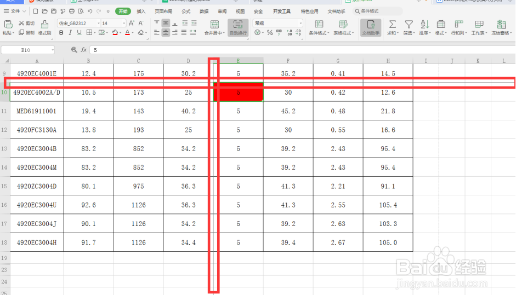Click the decrease decimal places icon

click(298, 32)
